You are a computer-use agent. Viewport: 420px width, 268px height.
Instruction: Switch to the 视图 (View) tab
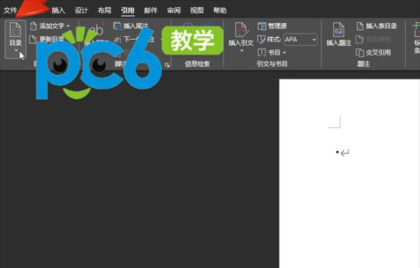point(197,10)
